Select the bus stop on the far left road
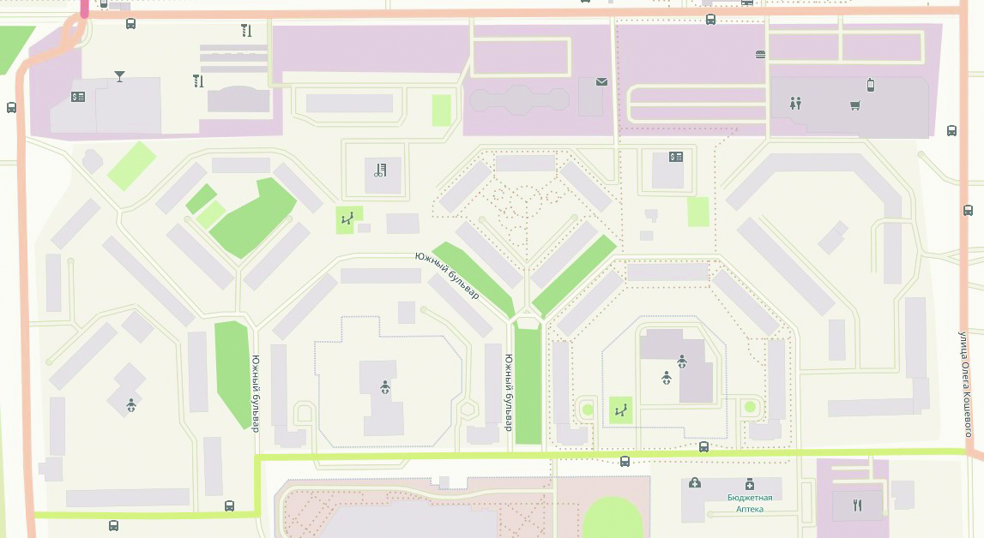The image size is (984, 538). (11, 107)
